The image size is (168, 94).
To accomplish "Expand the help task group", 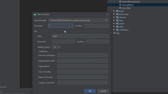I will tap(114, 20).
